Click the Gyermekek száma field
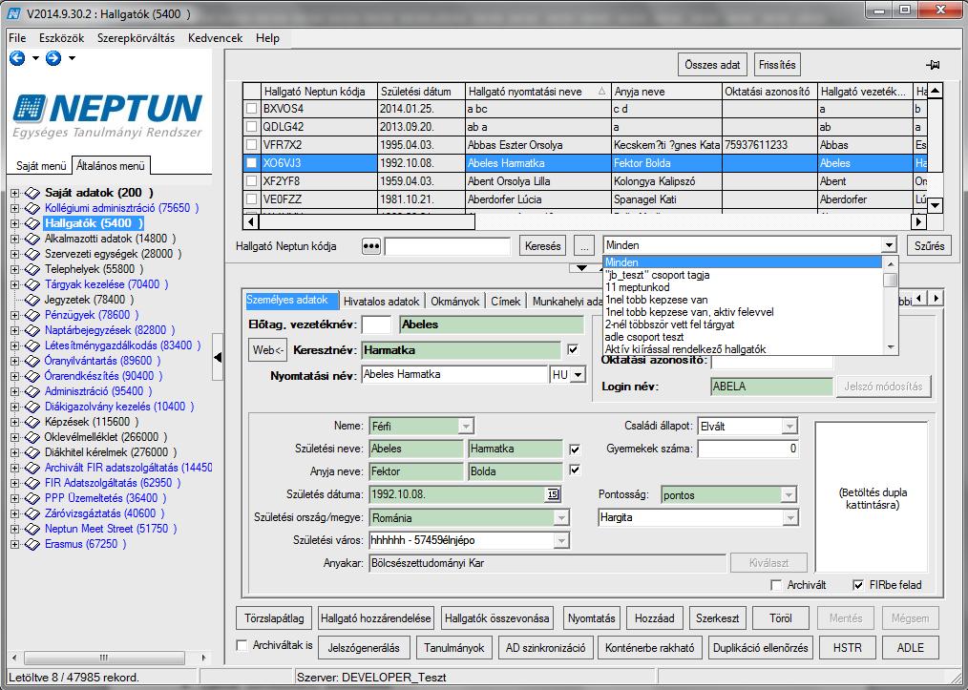 (x=748, y=450)
